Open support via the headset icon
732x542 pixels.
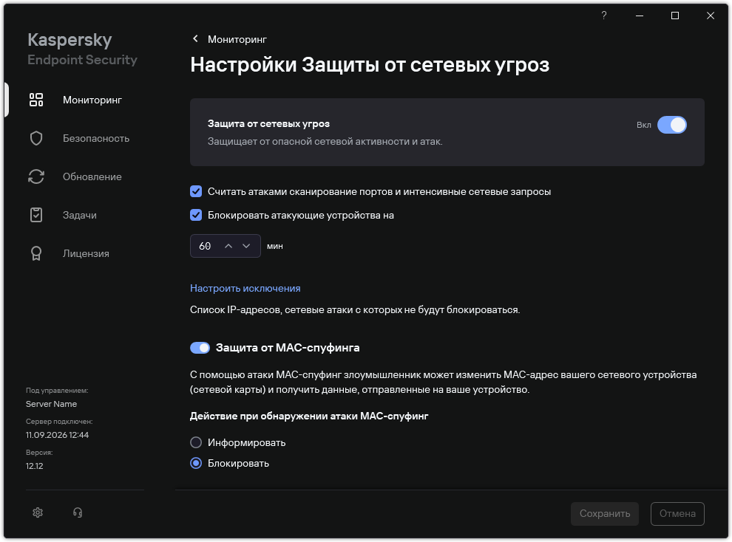pos(78,512)
